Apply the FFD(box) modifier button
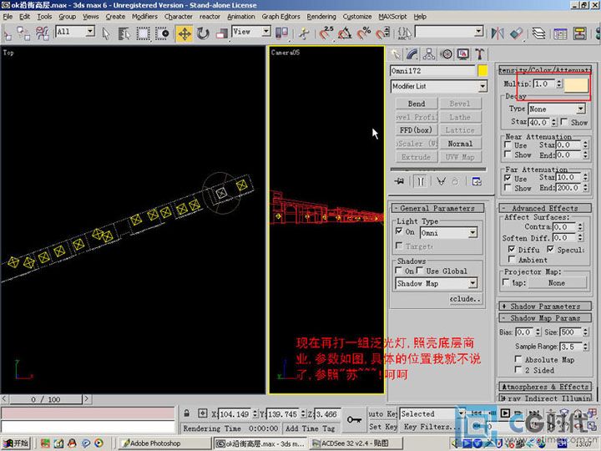 [x=417, y=130]
